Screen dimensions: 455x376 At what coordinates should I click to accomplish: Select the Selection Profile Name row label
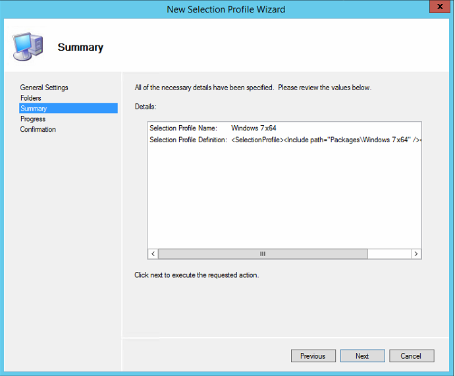[183, 128]
